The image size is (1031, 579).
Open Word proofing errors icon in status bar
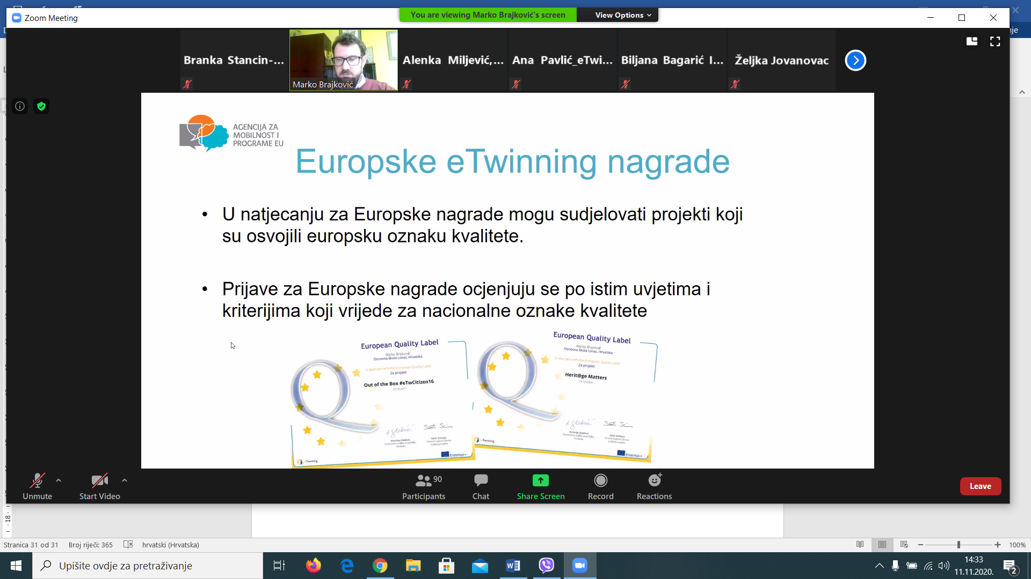tap(128, 544)
